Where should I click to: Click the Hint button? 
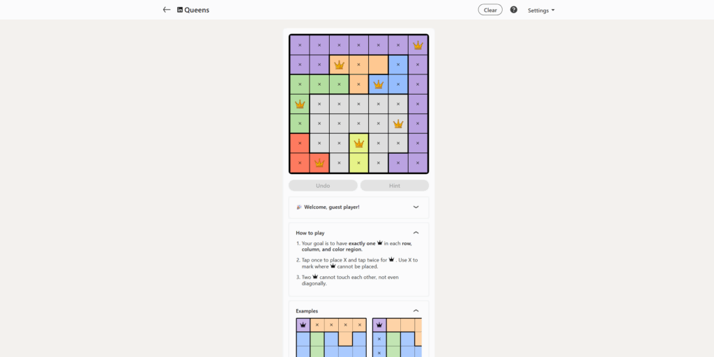point(395,186)
